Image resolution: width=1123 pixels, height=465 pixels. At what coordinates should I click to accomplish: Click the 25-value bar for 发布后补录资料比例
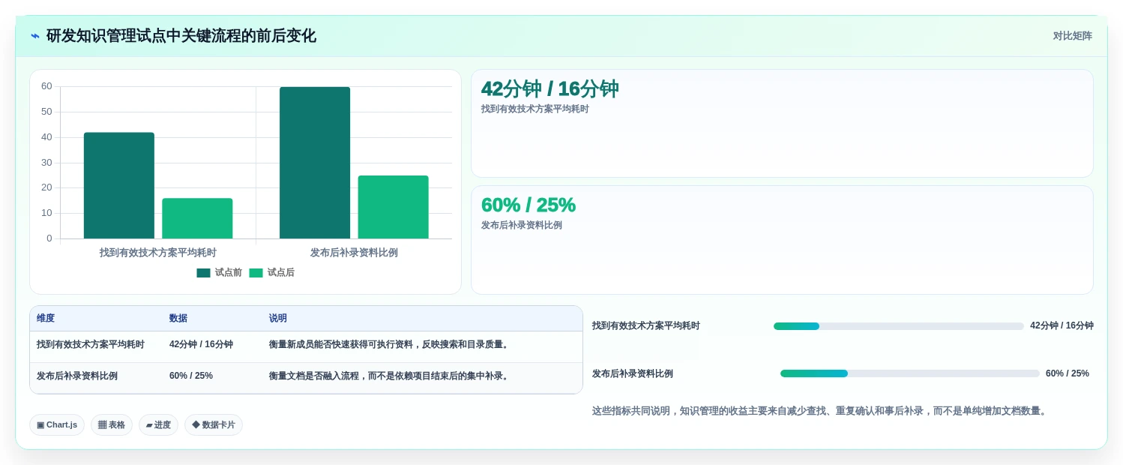click(x=393, y=207)
